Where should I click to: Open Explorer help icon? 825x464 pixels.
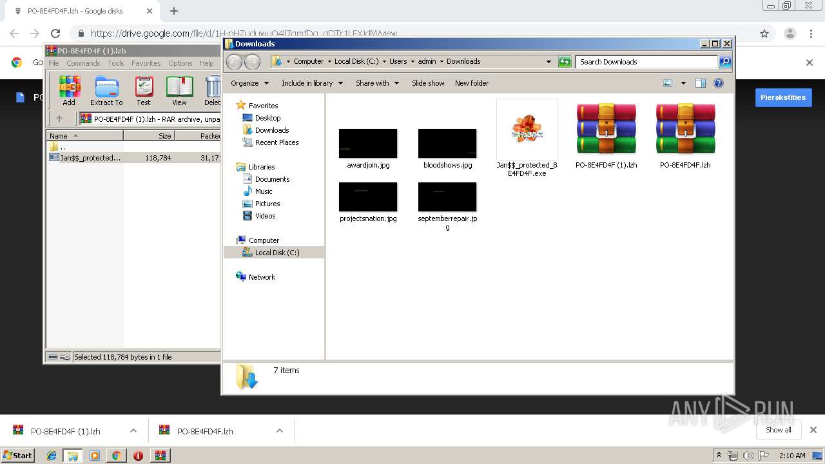(x=719, y=83)
